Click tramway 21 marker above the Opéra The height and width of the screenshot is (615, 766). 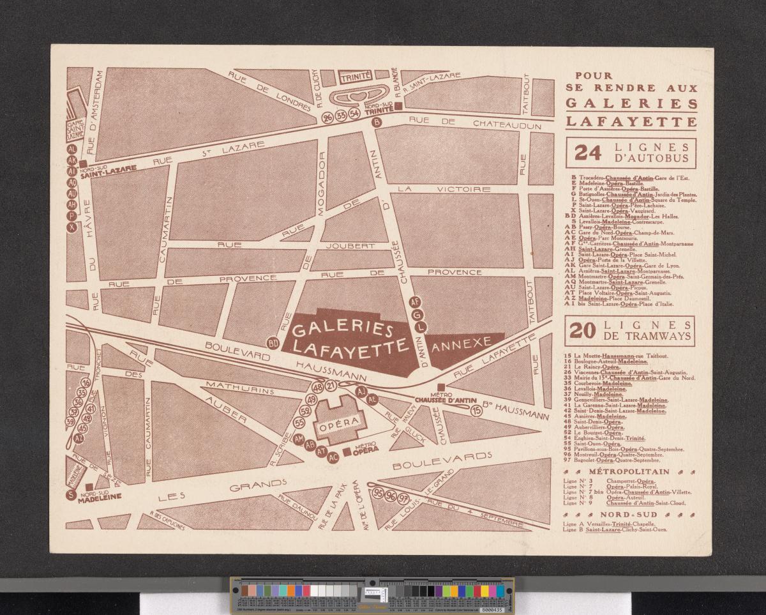point(331,386)
